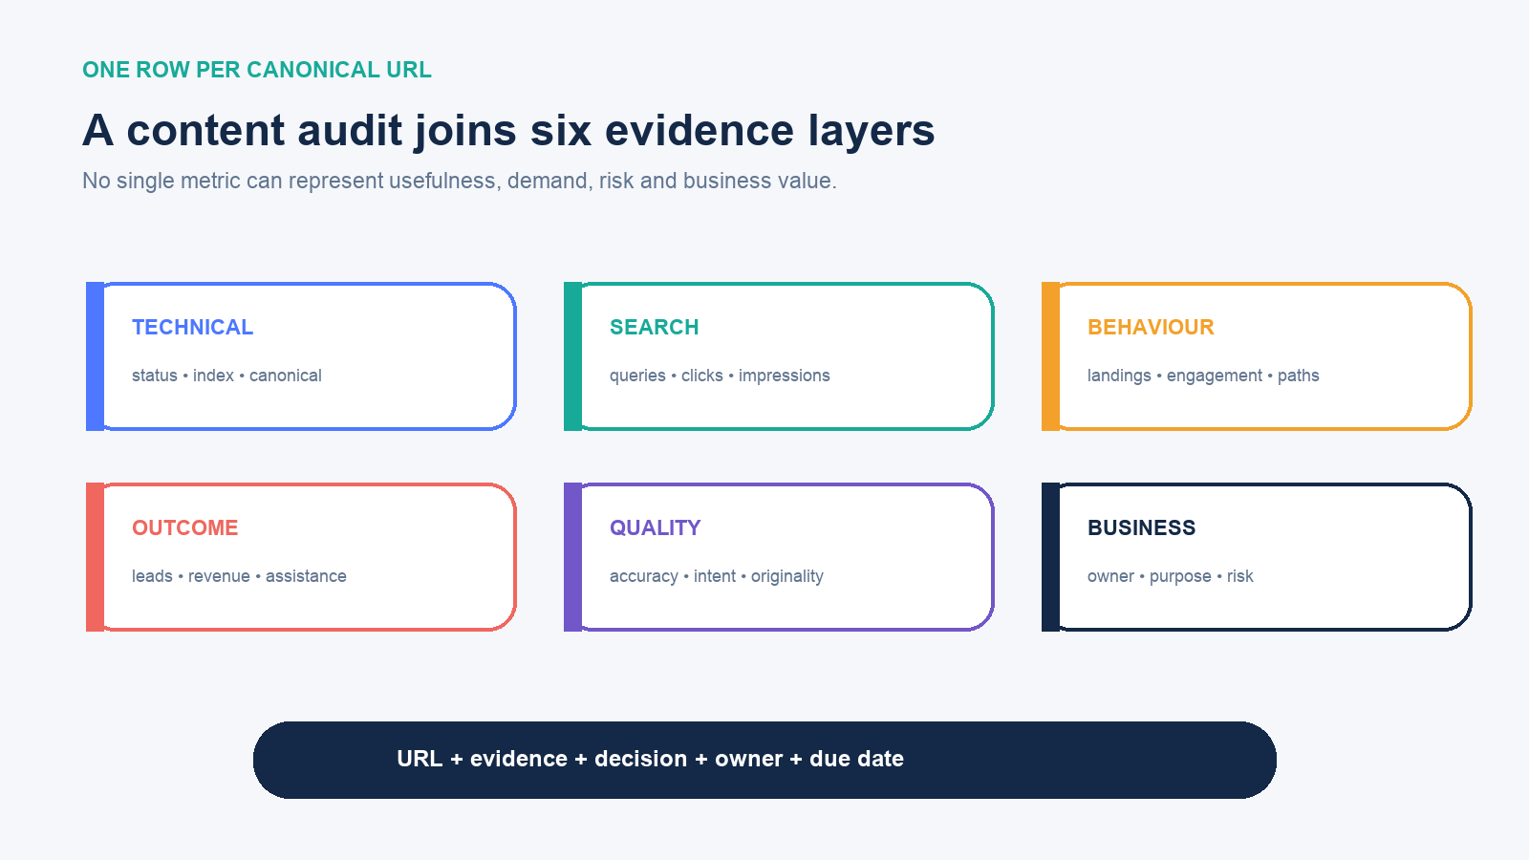Click 'landings • engagement • paths' text
The image size is (1529, 860).
point(1203,376)
